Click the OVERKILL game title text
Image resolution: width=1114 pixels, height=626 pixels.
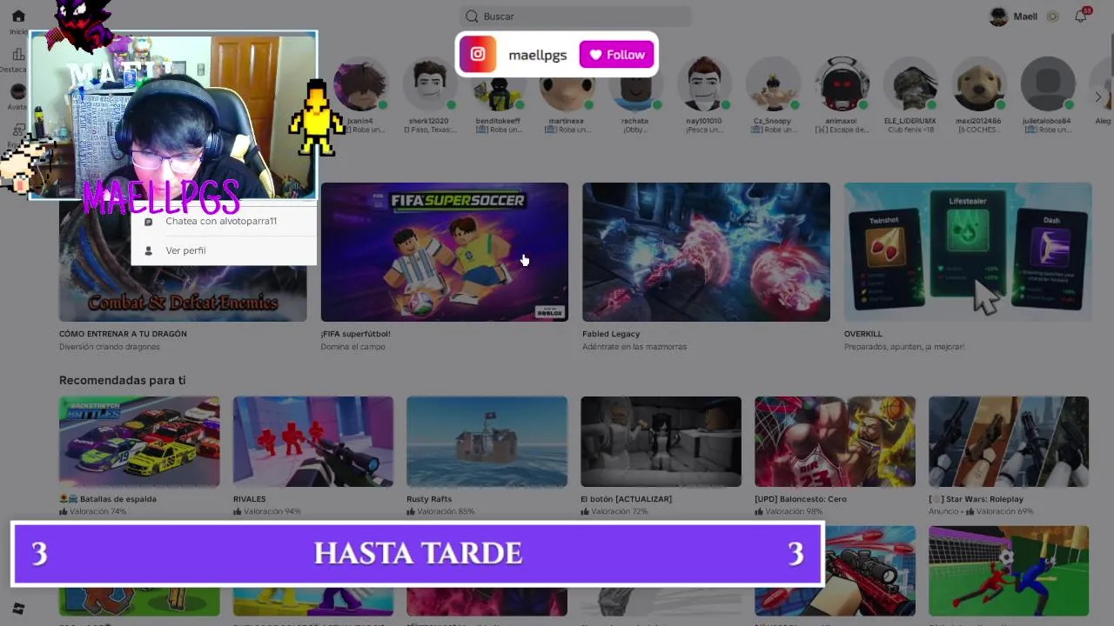[863, 334]
